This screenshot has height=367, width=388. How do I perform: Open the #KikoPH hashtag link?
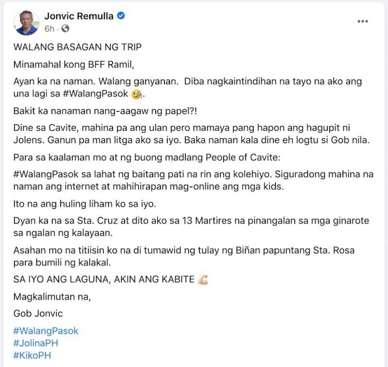click(32, 355)
